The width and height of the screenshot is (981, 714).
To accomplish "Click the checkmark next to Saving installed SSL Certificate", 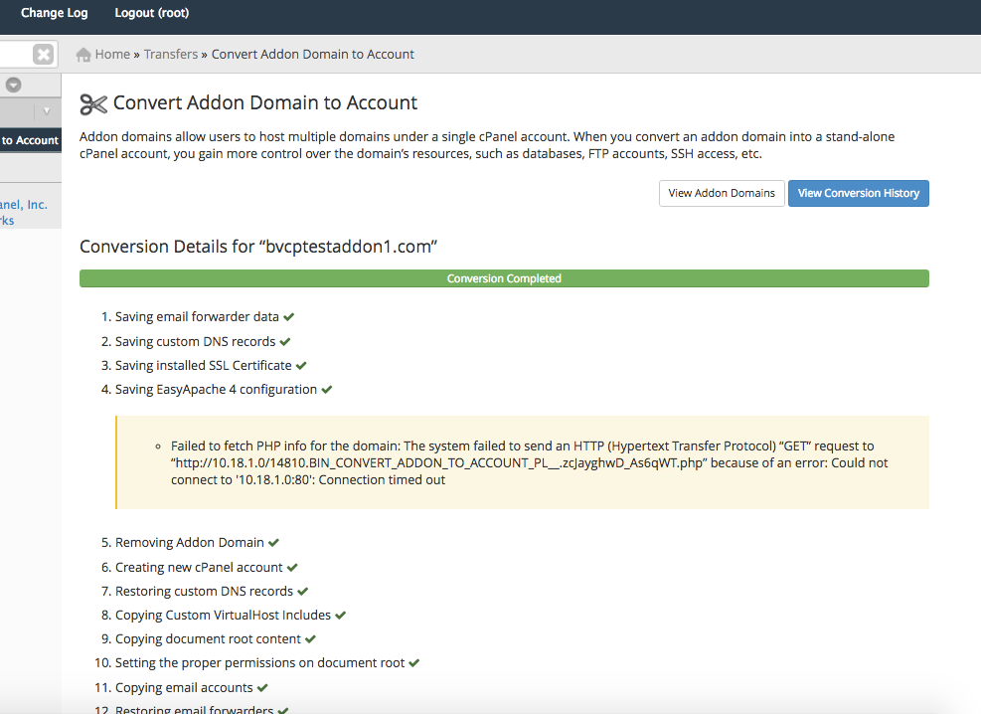I will click(x=301, y=366).
